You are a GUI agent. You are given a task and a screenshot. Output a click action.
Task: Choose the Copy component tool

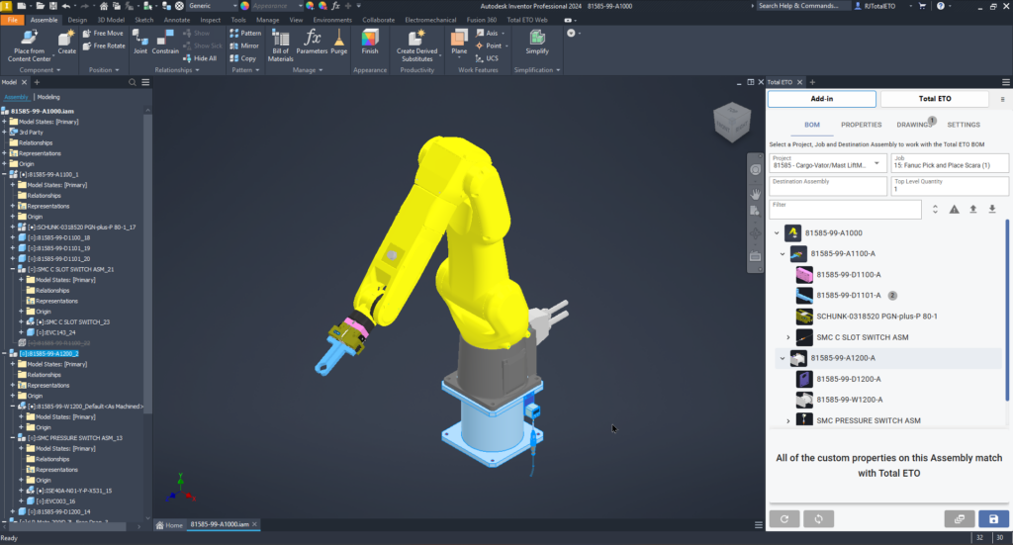[243, 58]
